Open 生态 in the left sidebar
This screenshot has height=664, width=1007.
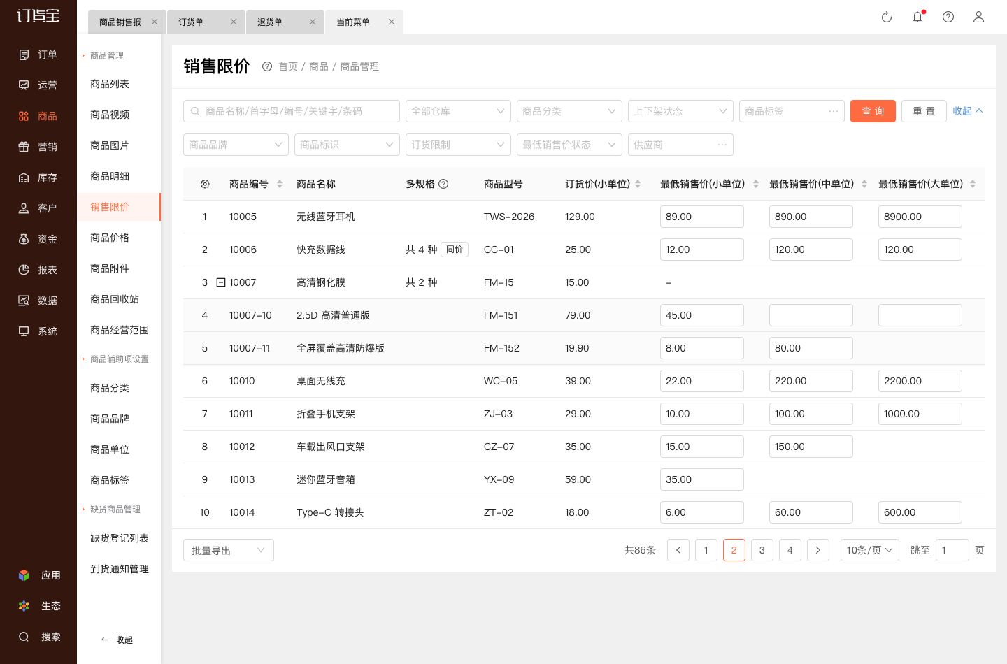[38, 606]
